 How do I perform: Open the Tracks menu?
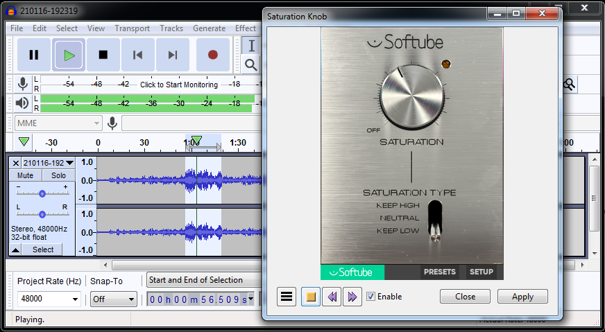pyautogui.click(x=171, y=28)
